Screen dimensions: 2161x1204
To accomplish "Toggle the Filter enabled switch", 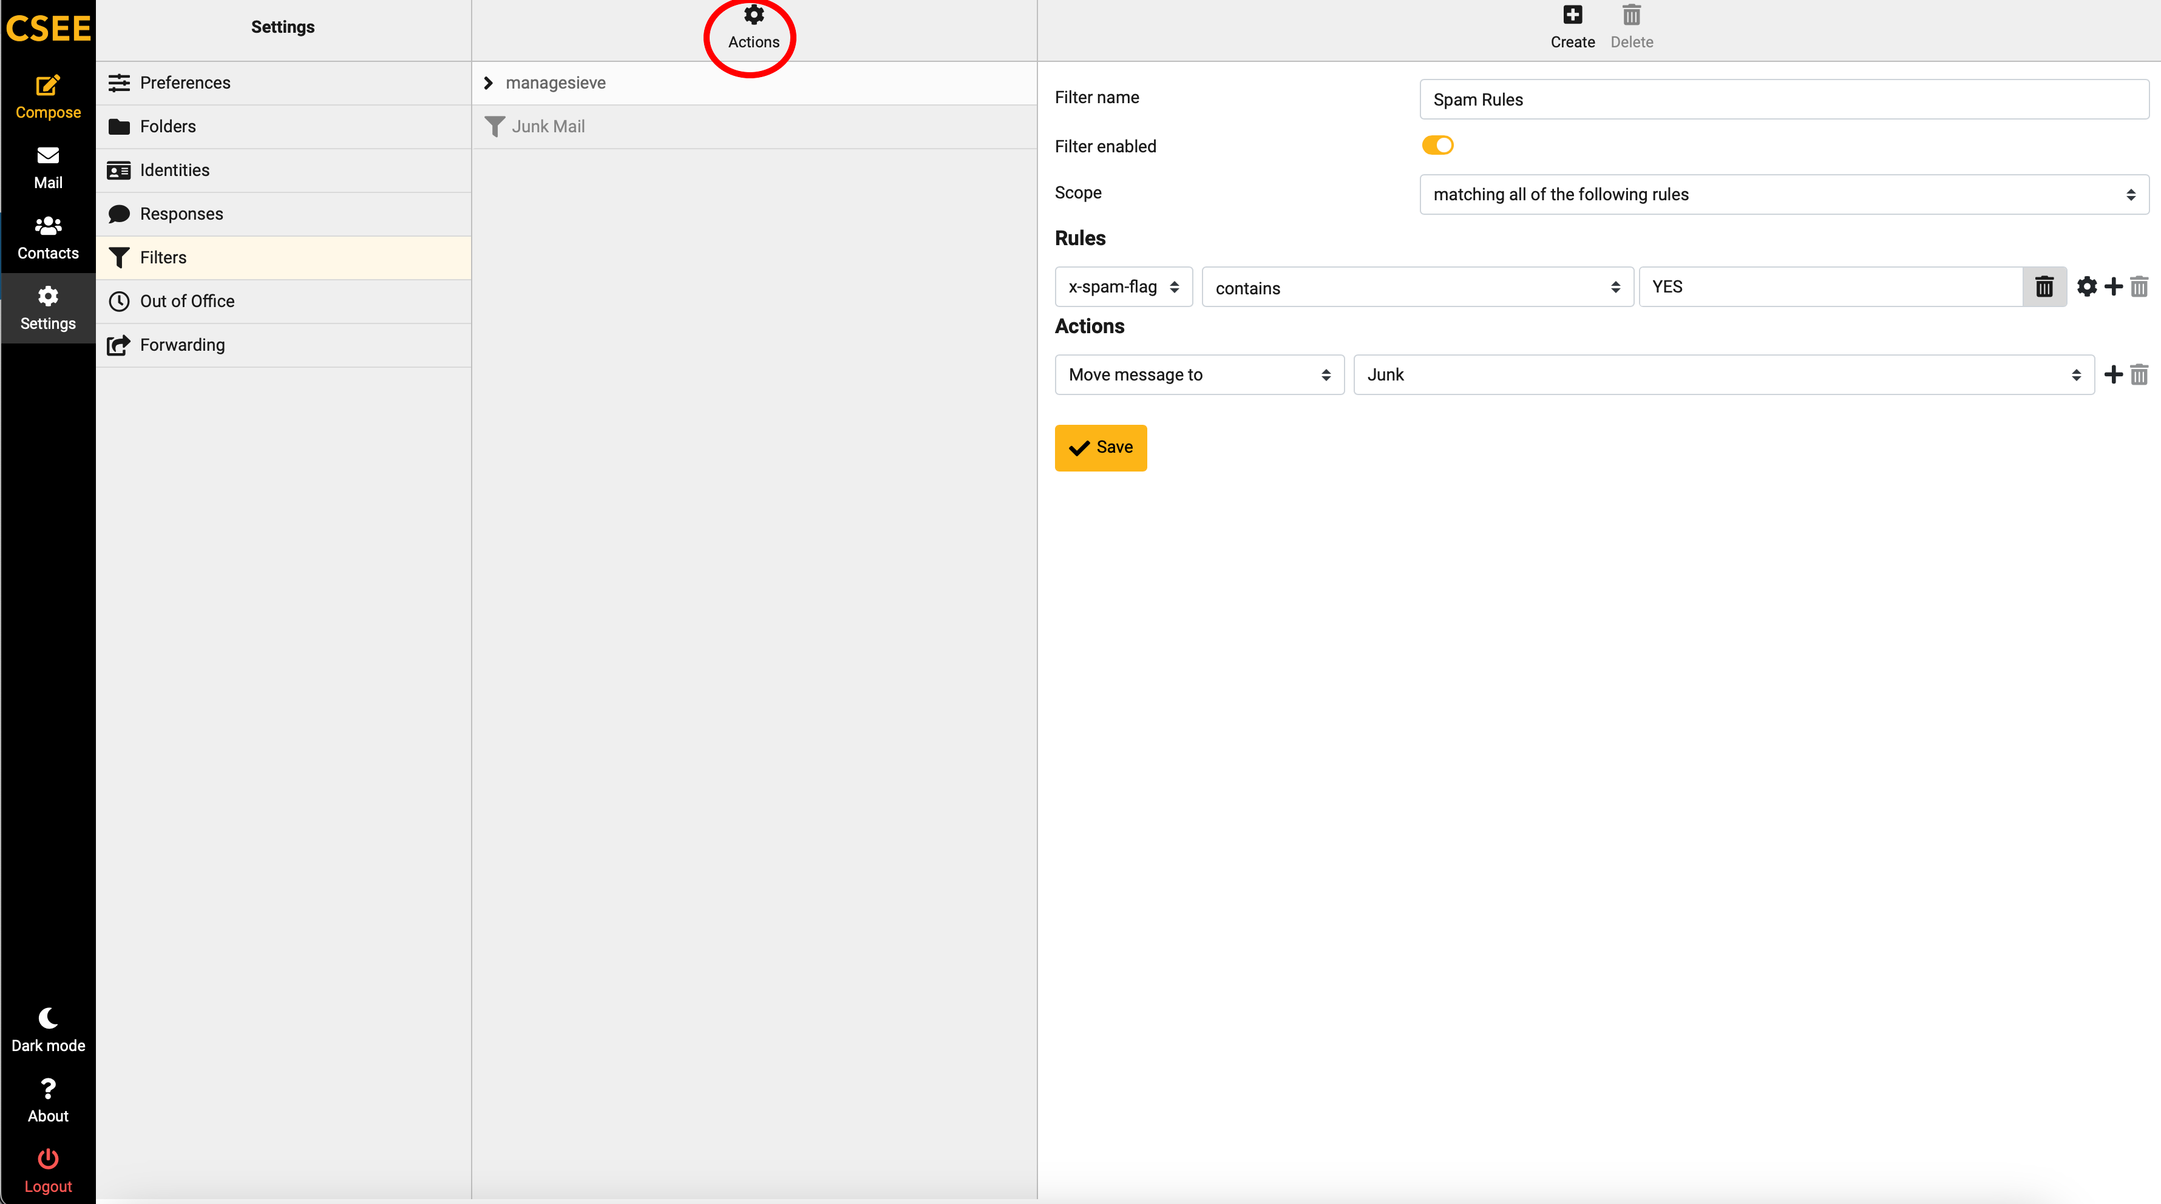I will click(1437, 146).
